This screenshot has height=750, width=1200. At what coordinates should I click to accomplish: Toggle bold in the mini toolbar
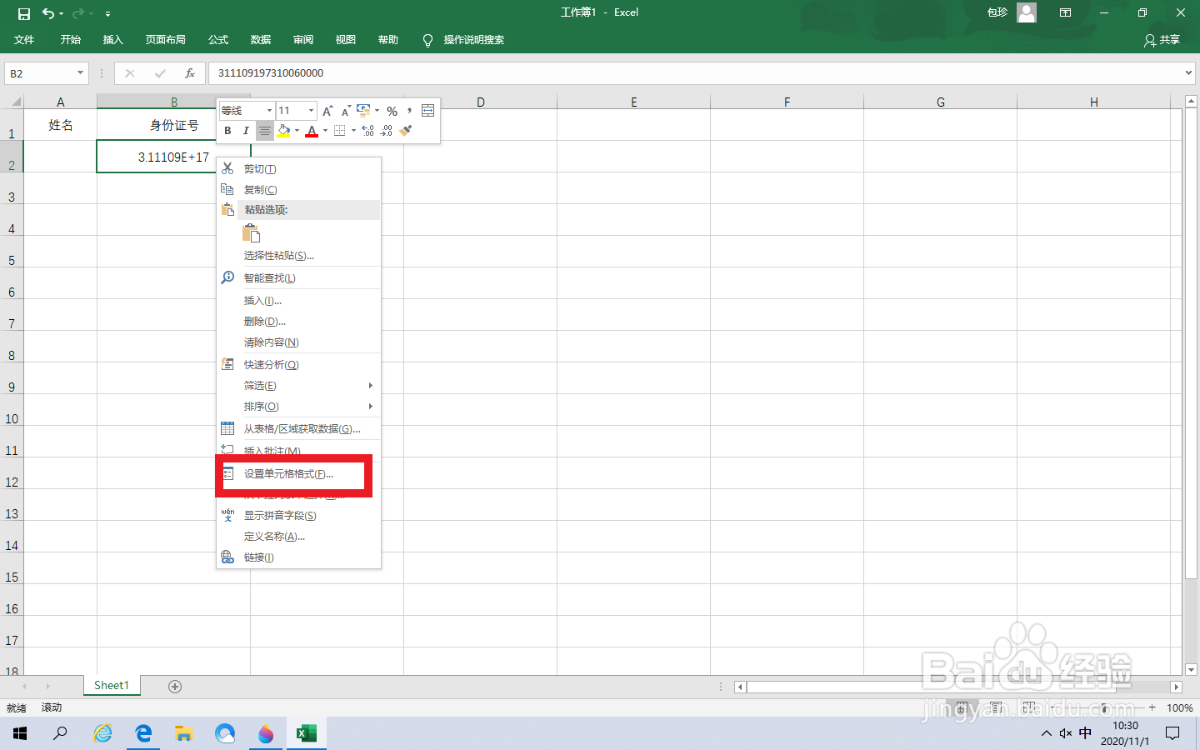point(227,131)
